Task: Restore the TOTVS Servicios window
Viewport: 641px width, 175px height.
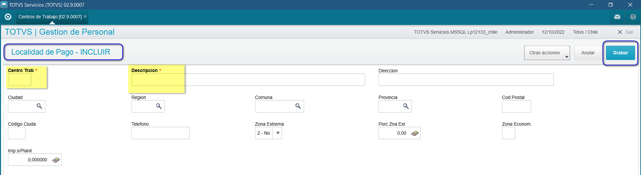Action: 611,5
